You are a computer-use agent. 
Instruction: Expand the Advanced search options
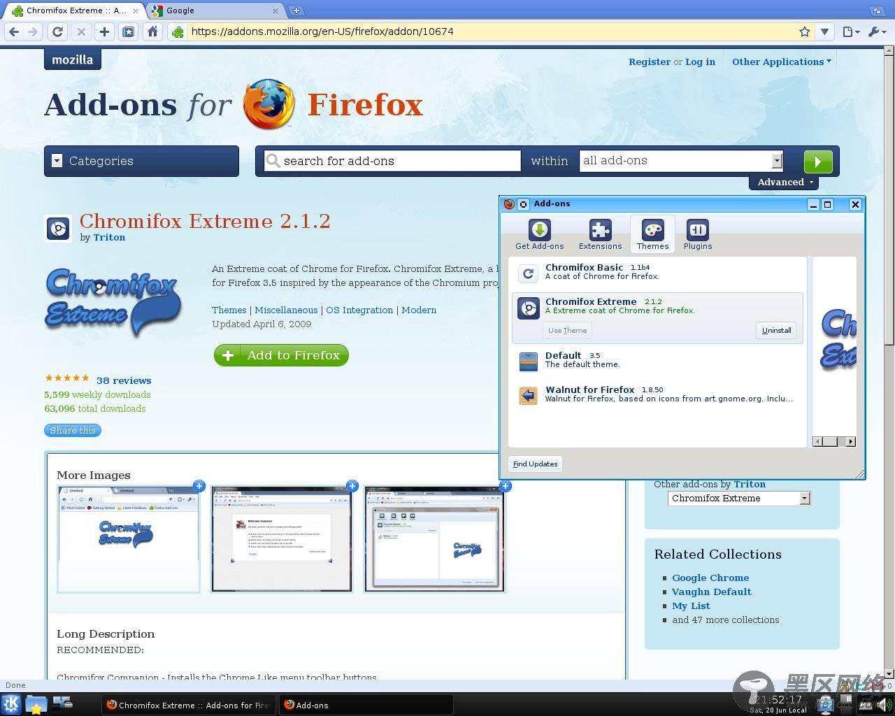click(x=785, y=182)
